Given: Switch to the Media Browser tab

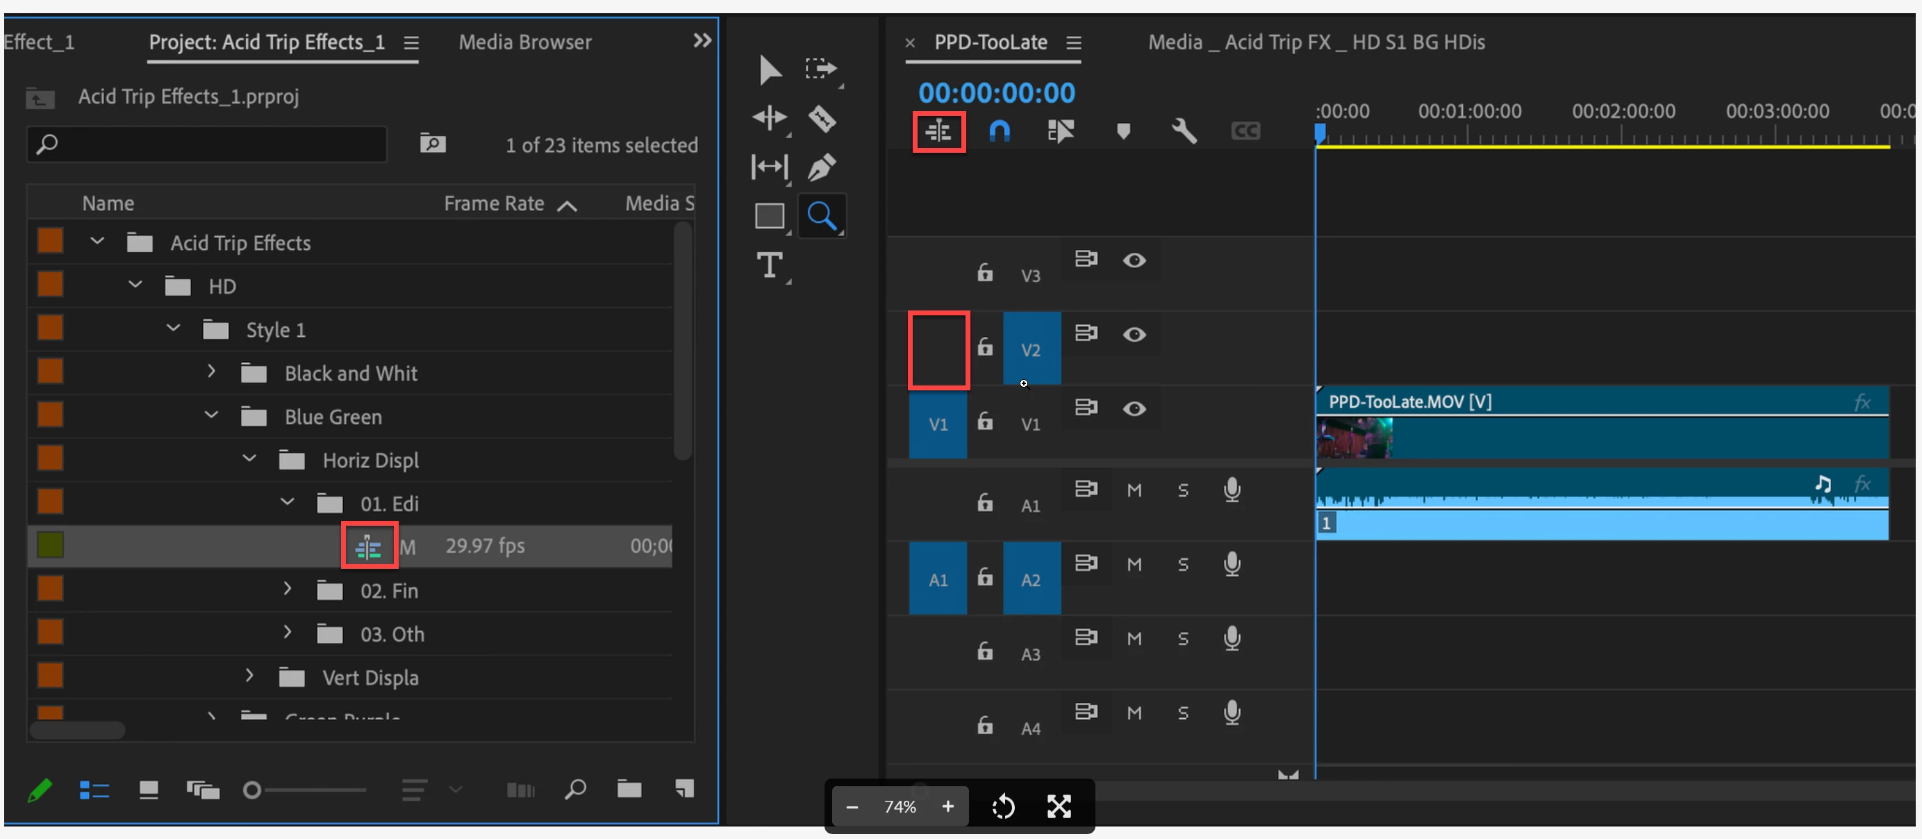Looking at the screenshot, I should tap(524, 42).
